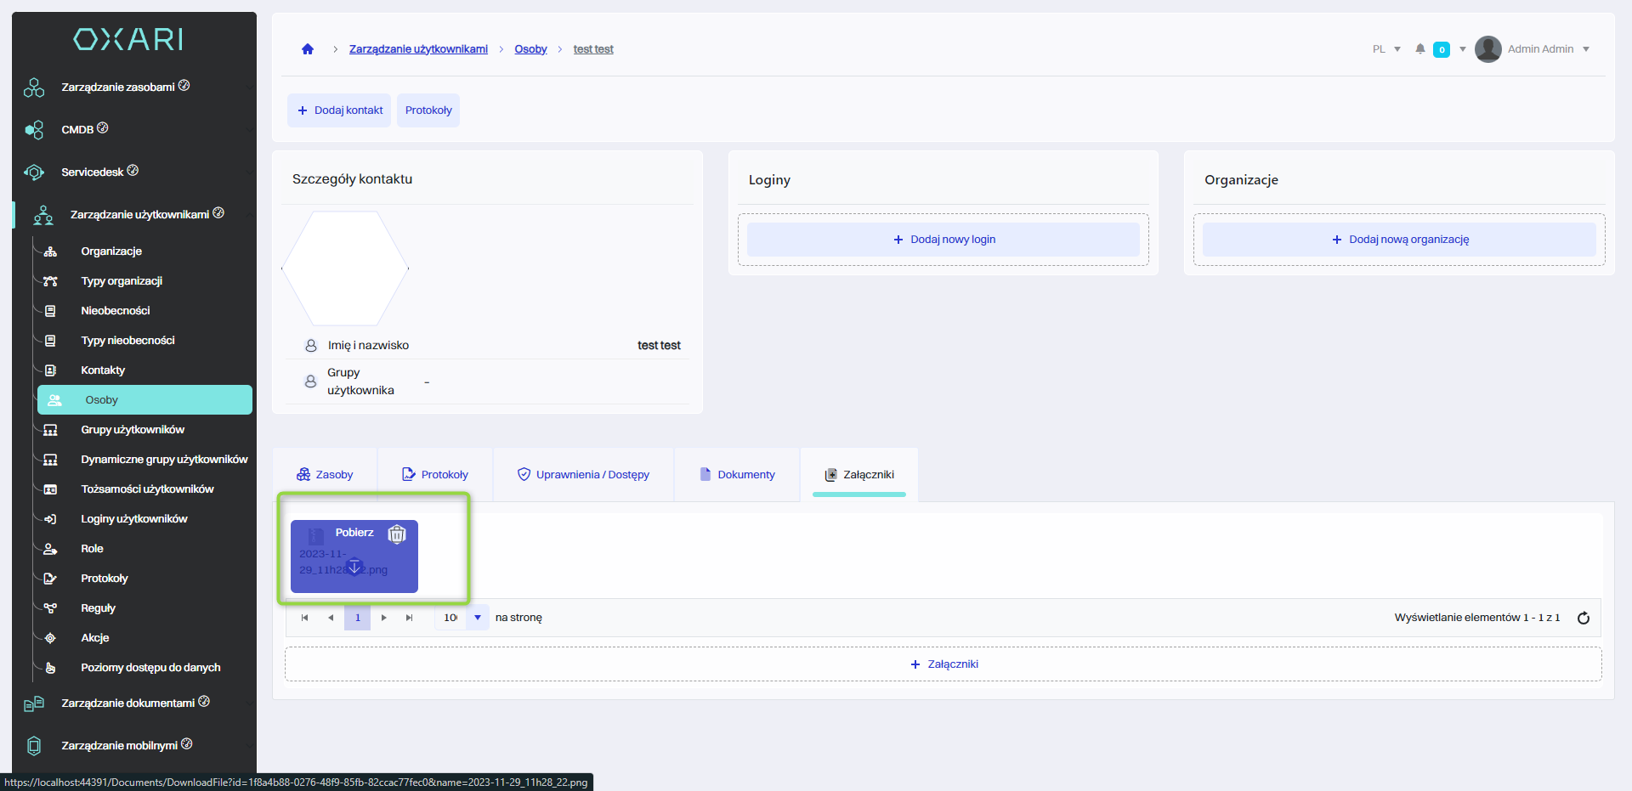The height and width of the screenshot is (791, 1632).
Task: Expand the items per page dropdown
Action: pyautogui.click(x=478, y=618)
